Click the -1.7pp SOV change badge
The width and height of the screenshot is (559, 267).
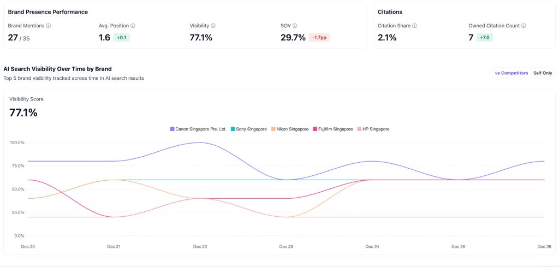pyautogui.click(x=319, y=38)
